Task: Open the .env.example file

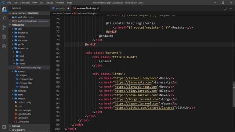Action: [x=29, y=110]
